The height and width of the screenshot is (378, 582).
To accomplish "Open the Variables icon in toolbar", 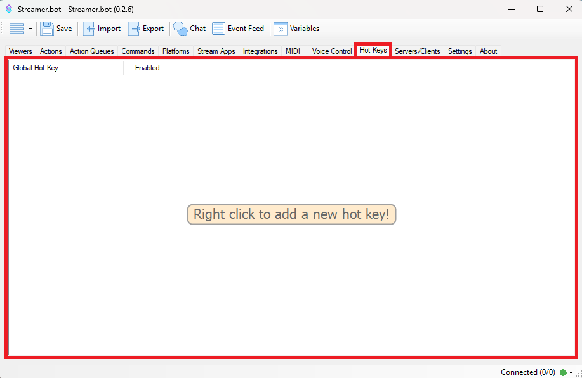I will pos(281,29).
